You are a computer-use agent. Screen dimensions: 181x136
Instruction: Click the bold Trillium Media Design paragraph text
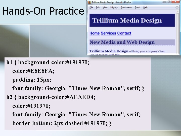point(109,51)
